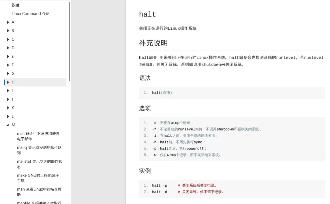The height and width of the screenshot is (204, 330).
Task: Click the halt -p example line
Action: click(184, 185)
